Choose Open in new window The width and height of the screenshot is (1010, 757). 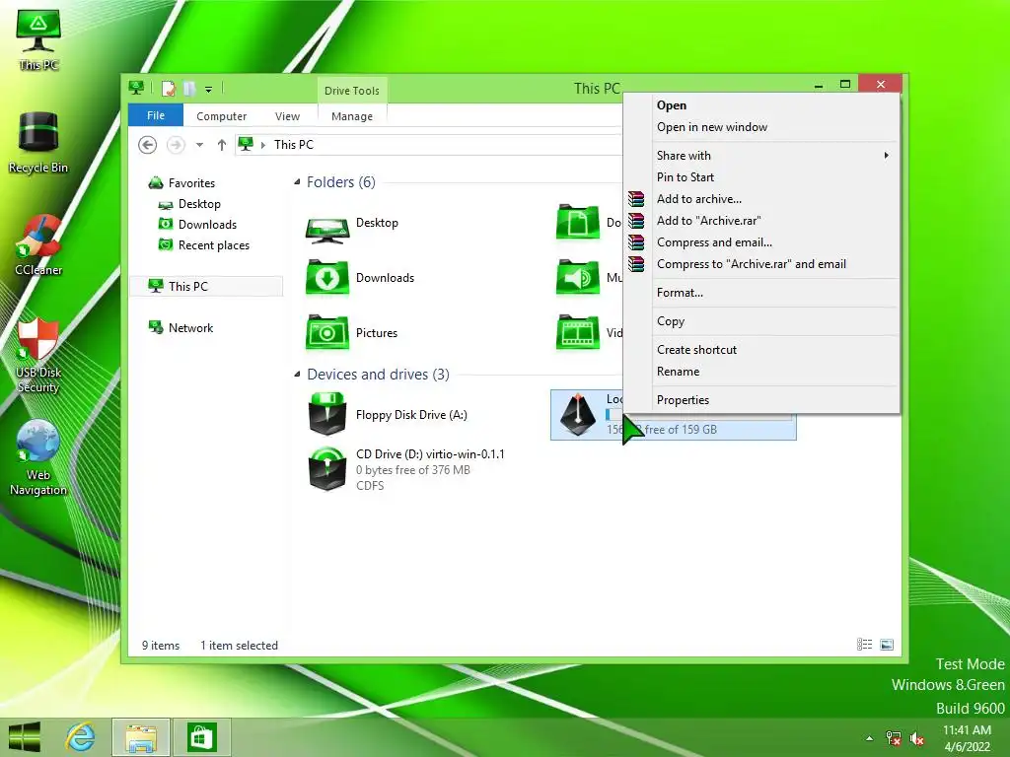[760, 127]
